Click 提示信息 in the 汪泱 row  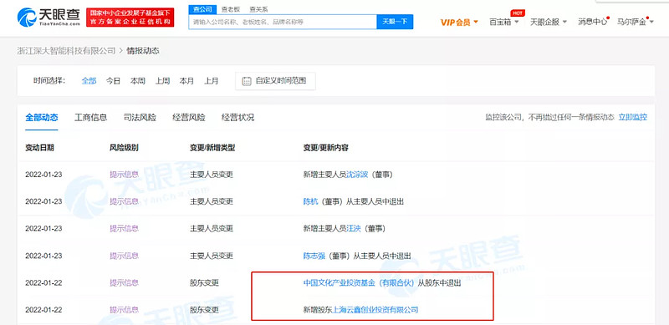pyautogui.click(x=124, y=229)
